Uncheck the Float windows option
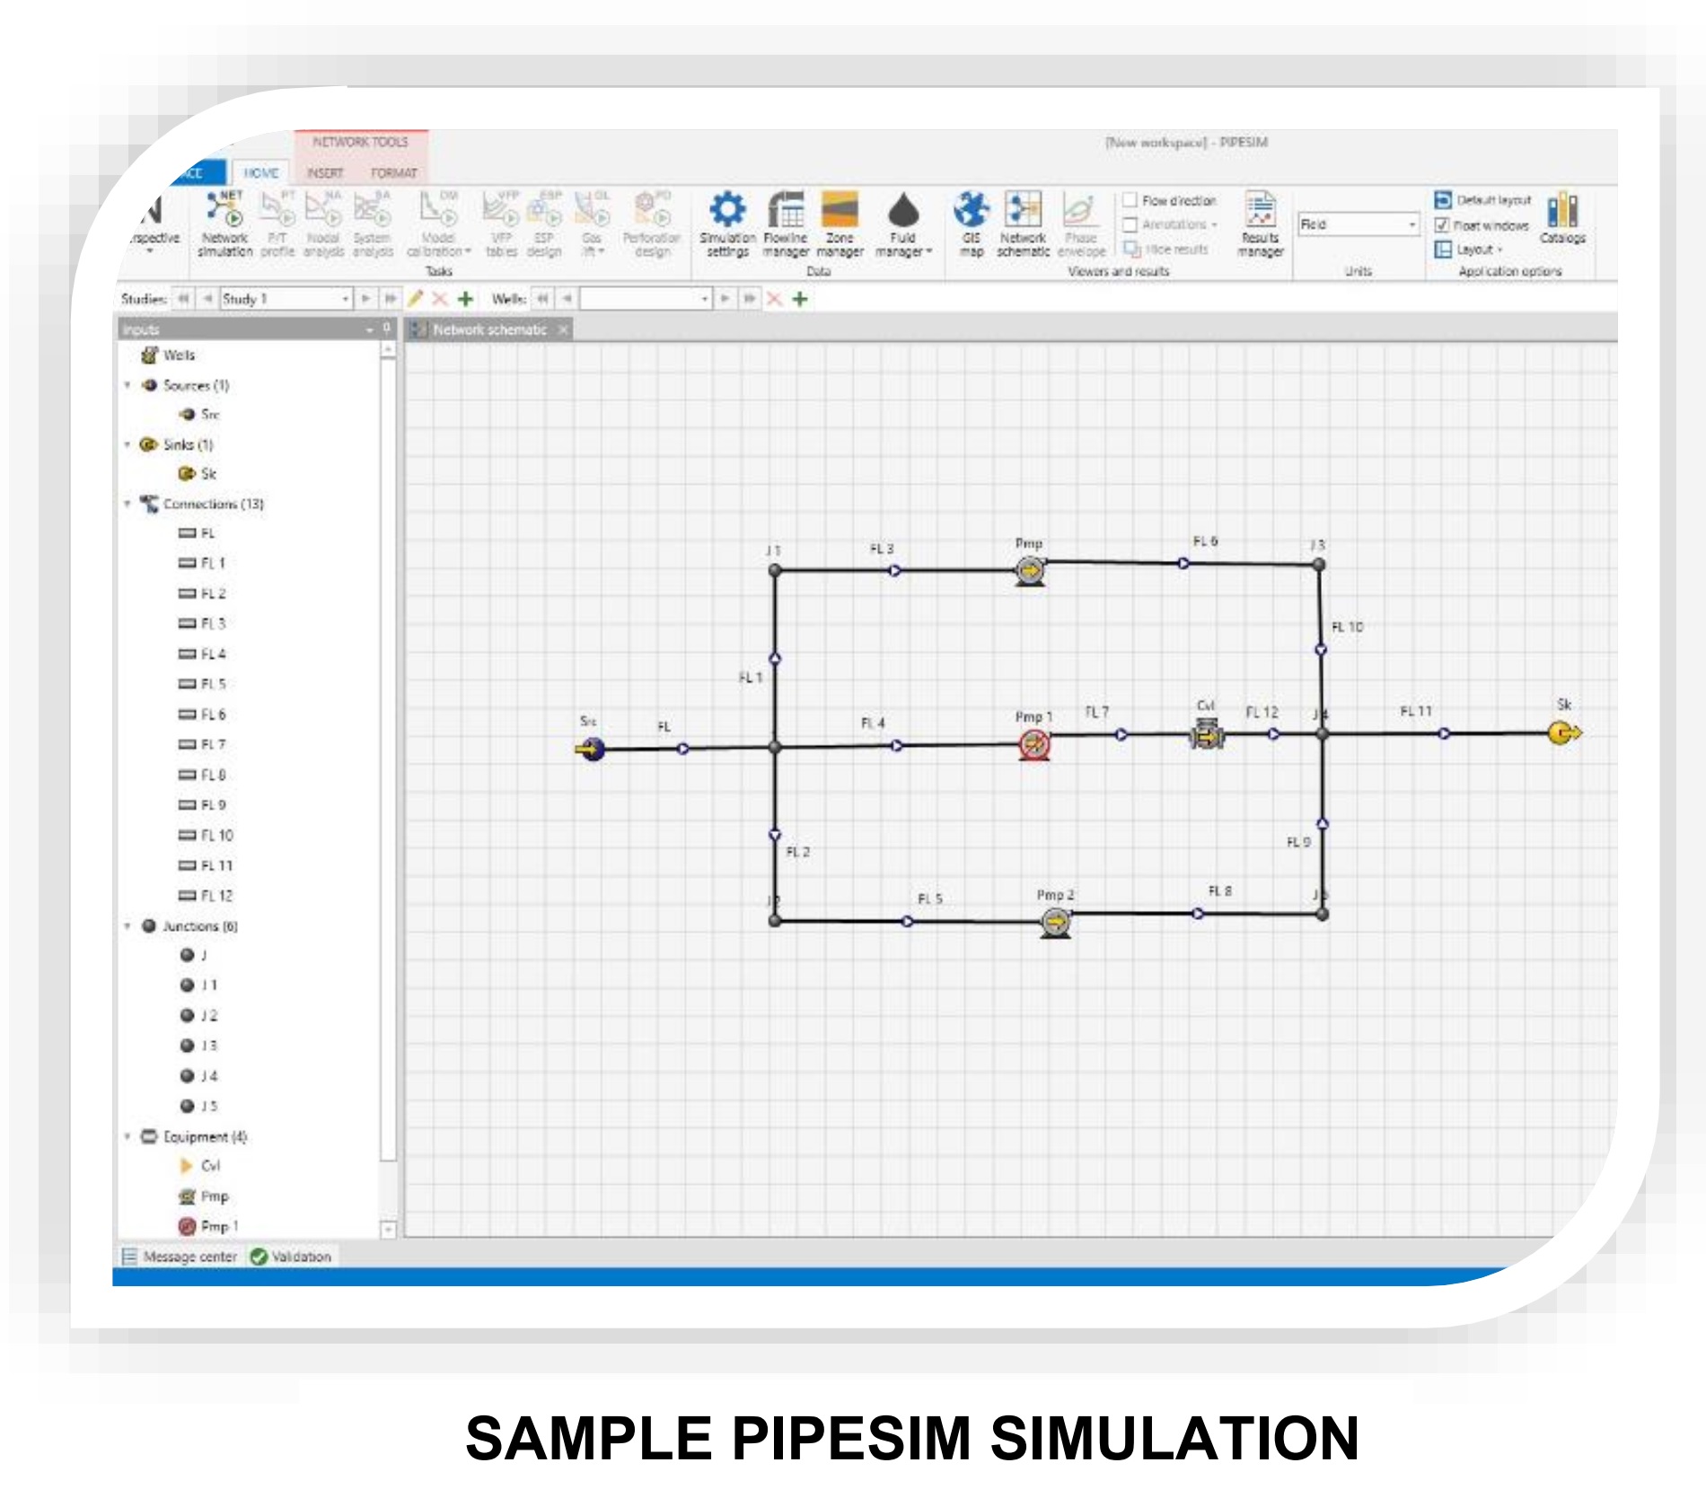This screenshot has width=1706, height=1498. pos(1442,225)
